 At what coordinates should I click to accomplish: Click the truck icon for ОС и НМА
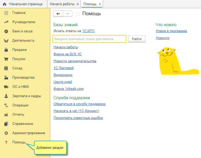tap(6, 87)
